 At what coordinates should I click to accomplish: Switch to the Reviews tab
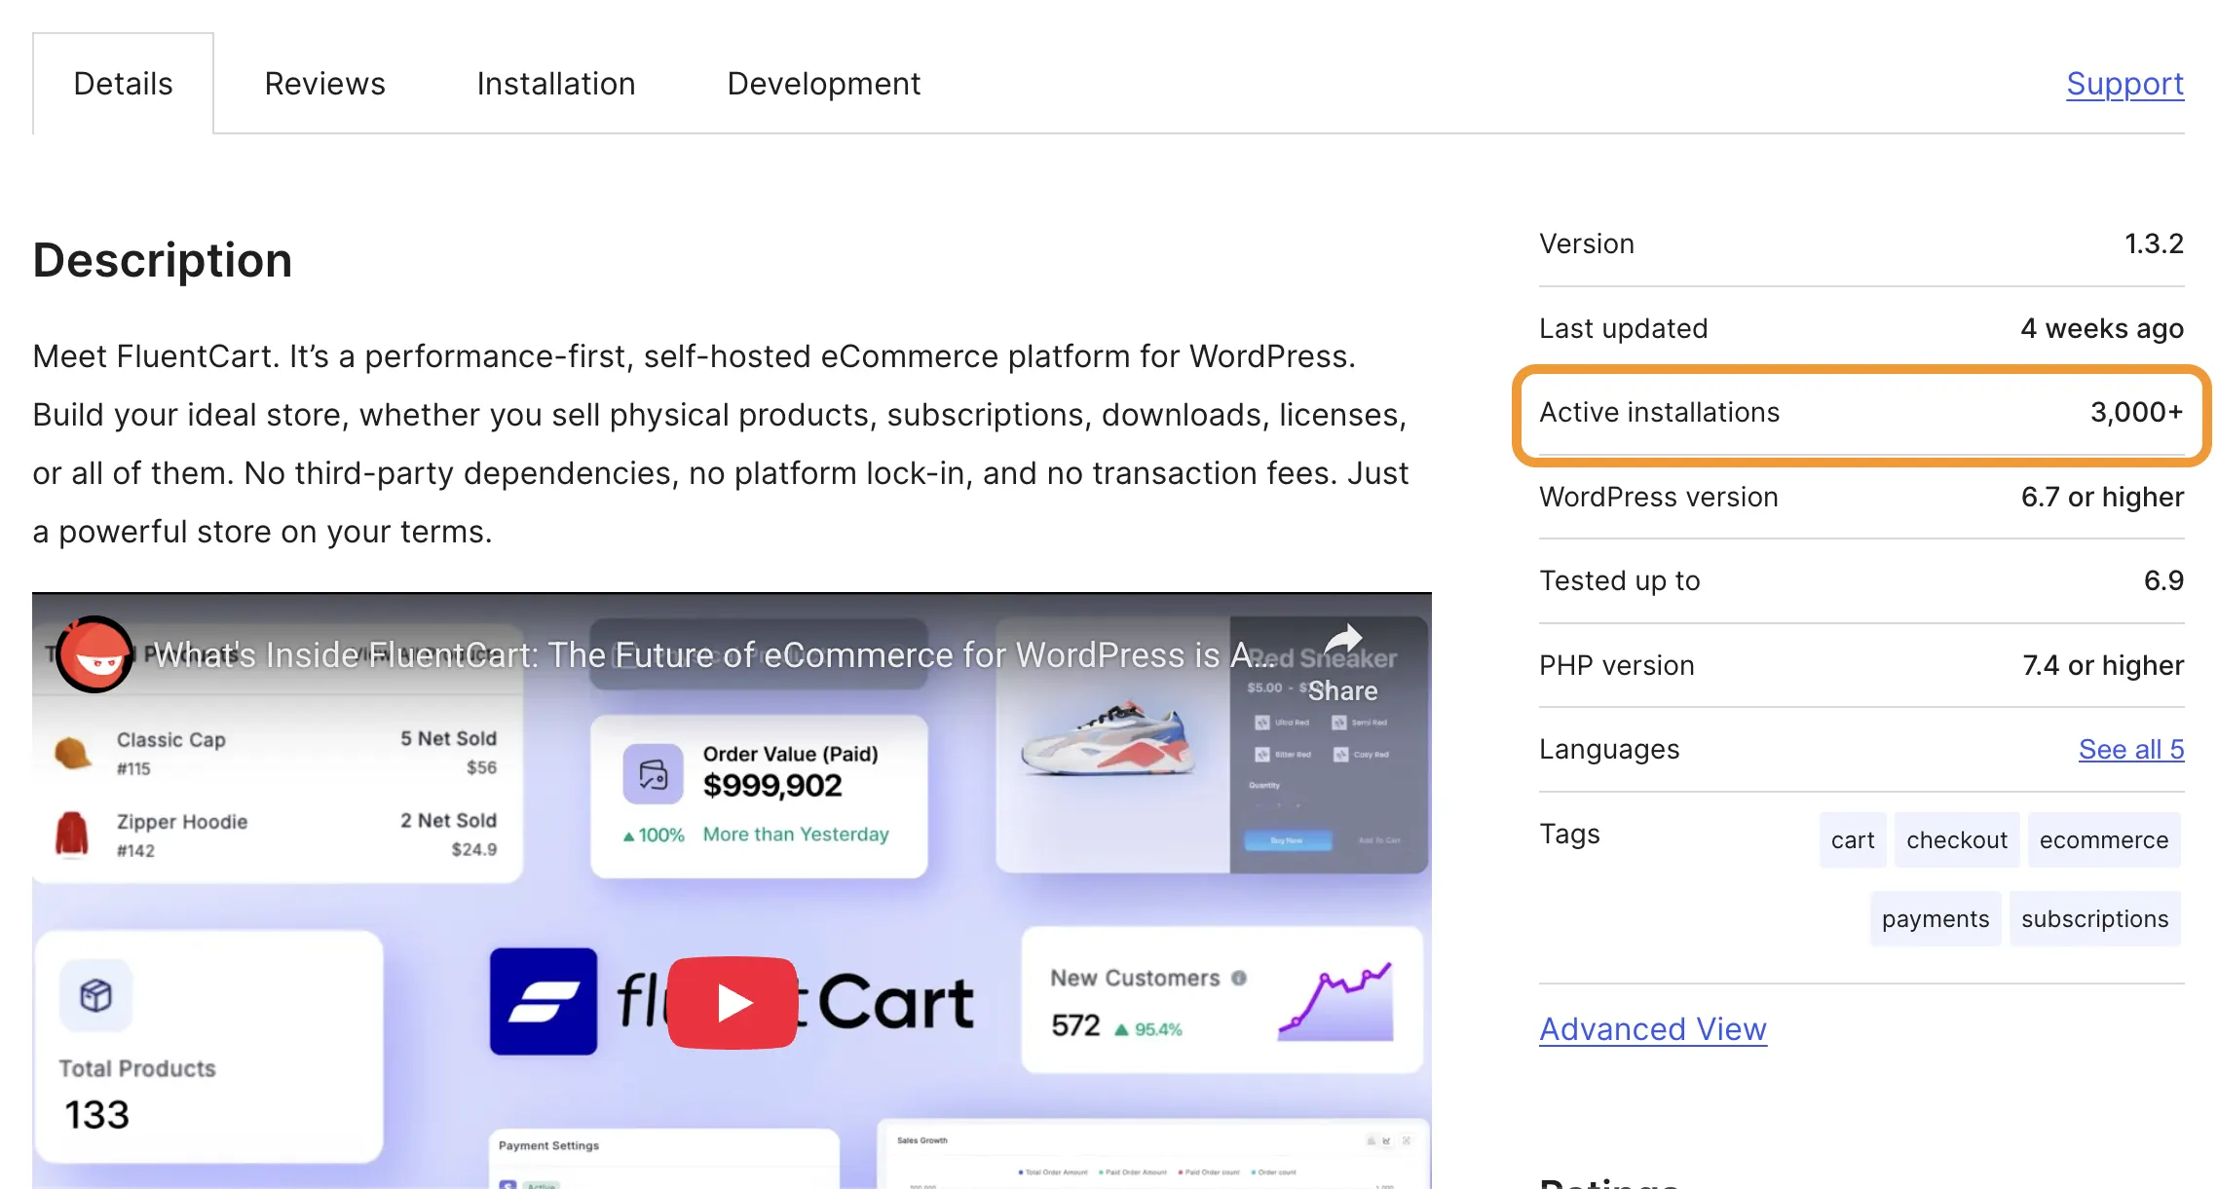(x=324, y=83)
